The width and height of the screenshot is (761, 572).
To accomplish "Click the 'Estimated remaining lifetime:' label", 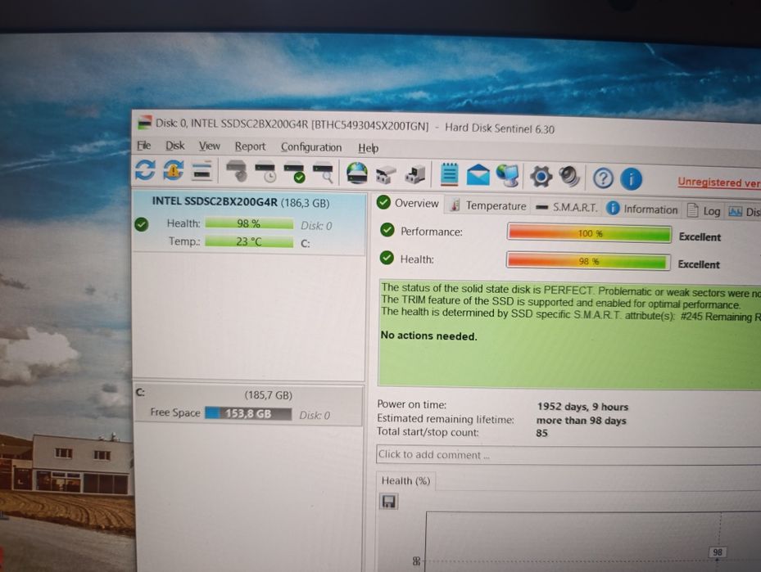I will (x=446, y=419).
